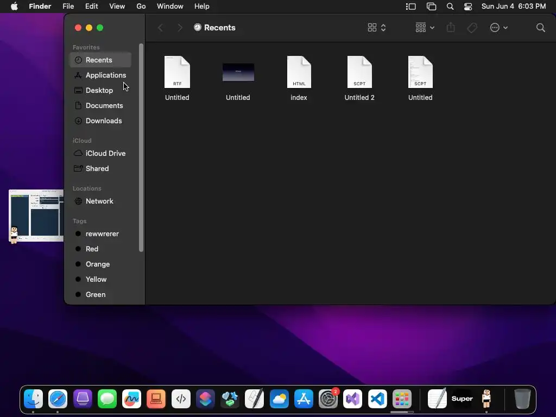Open the More actions ellipsis menu
Viewport: 556px width, 417px height.
[498, 28]
